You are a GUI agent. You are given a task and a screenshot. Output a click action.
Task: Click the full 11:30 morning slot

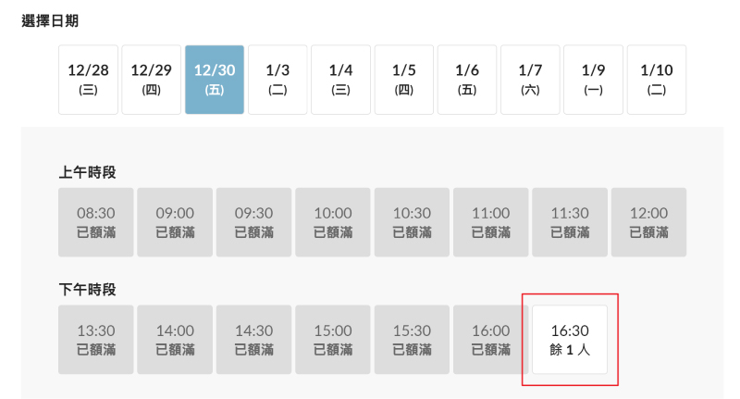point(570,222)
